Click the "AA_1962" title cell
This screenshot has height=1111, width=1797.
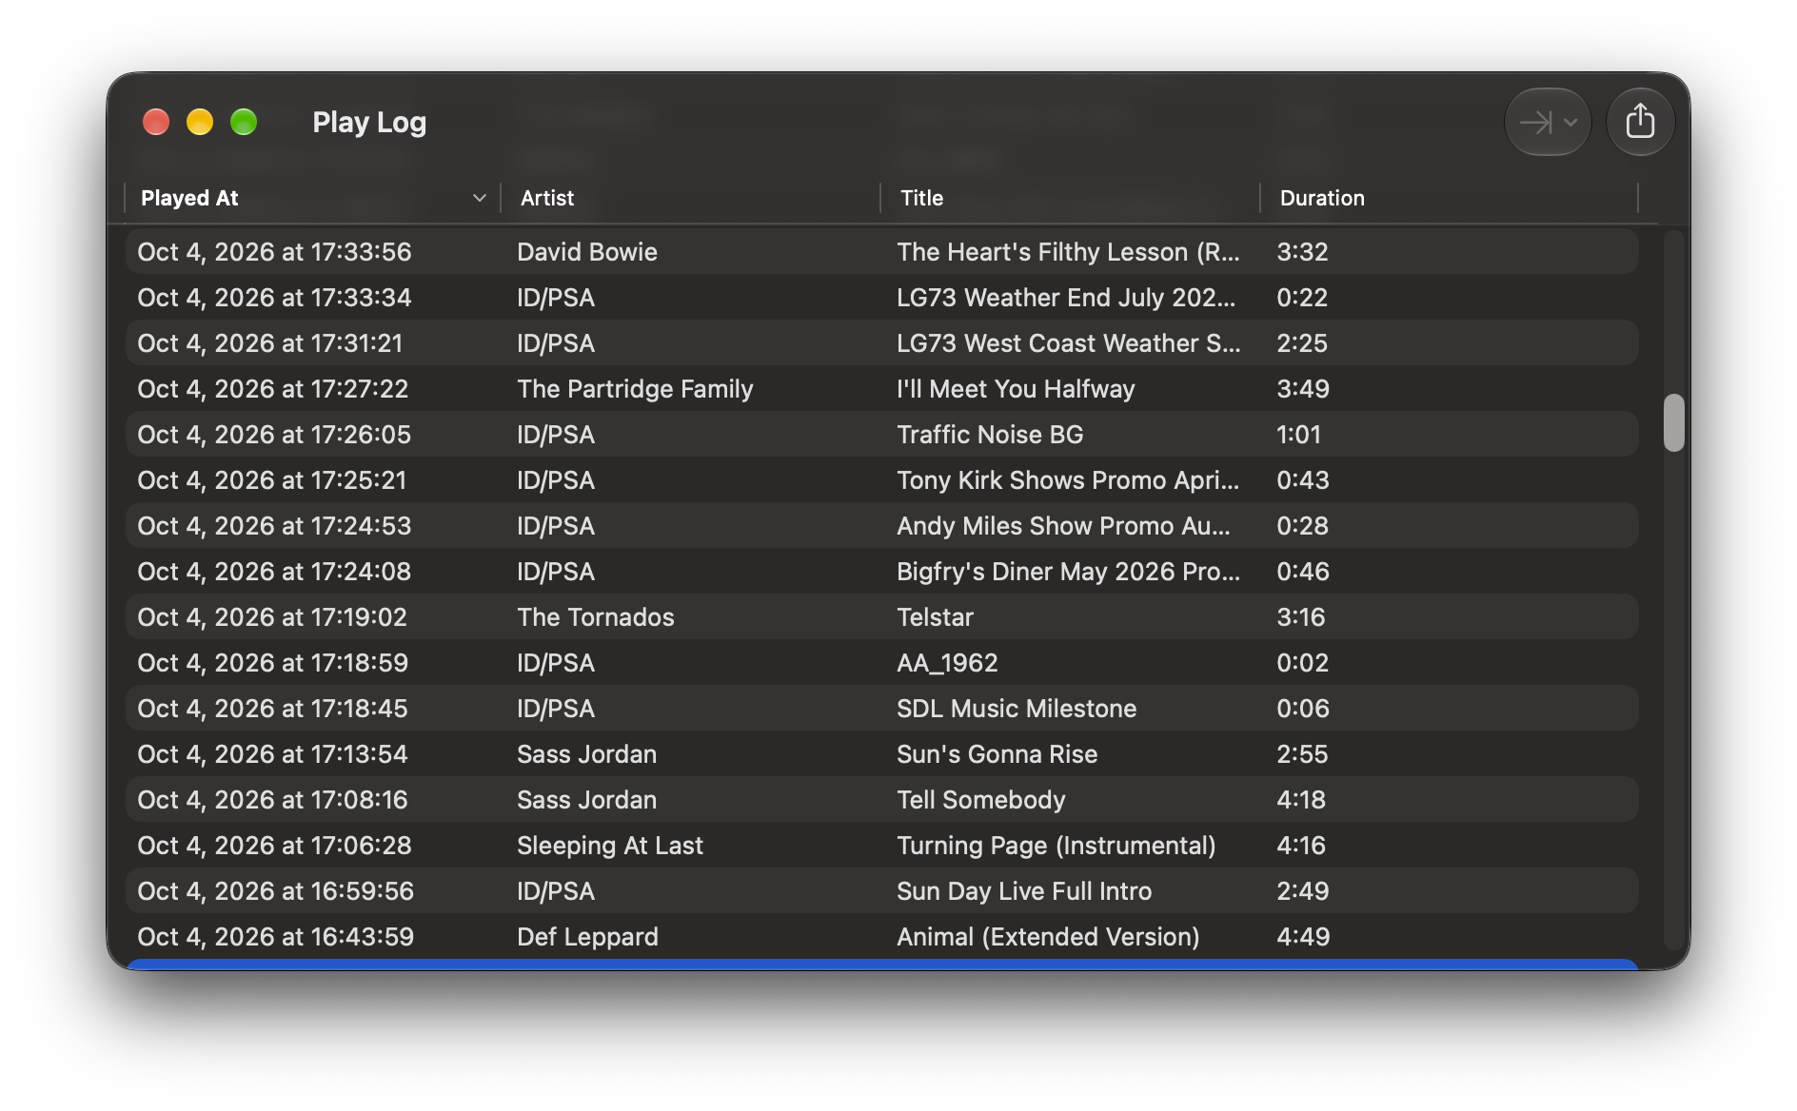pos(947,663)
